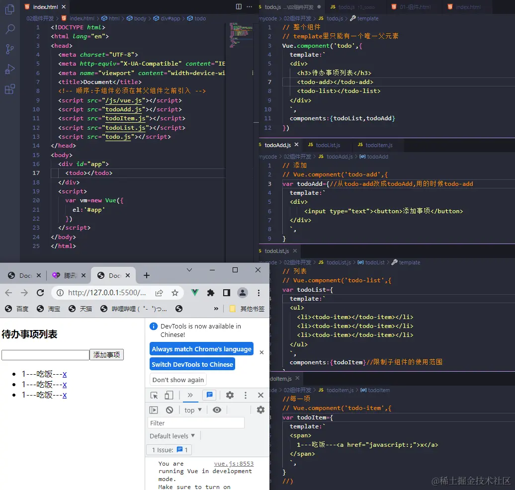
Task: Open a new browser tab
Action: (147, 275)
